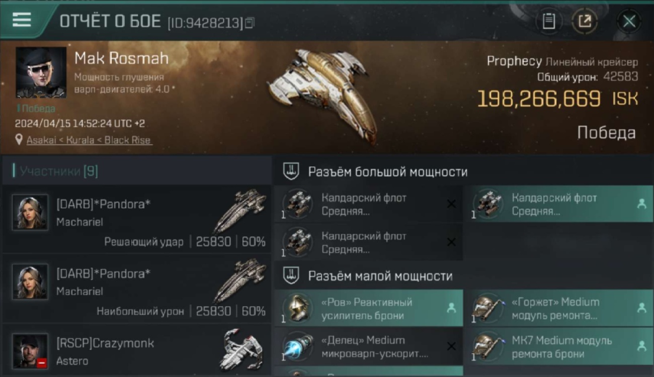Close the battle report window
654x377 pixels.
click(x=629, y=21)
